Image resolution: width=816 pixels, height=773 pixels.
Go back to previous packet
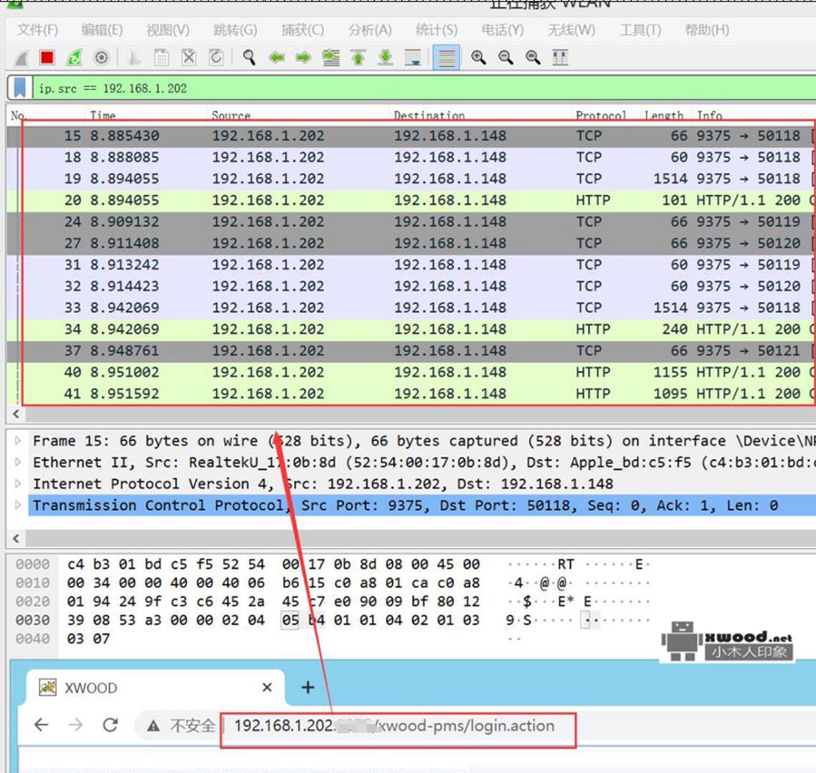276,58
